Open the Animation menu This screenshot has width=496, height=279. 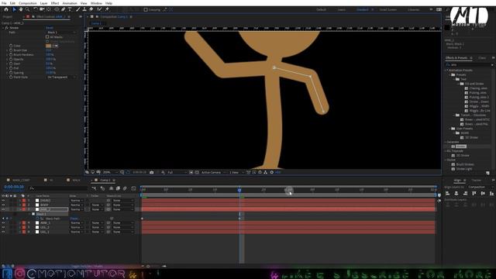(x=70, y=3)
